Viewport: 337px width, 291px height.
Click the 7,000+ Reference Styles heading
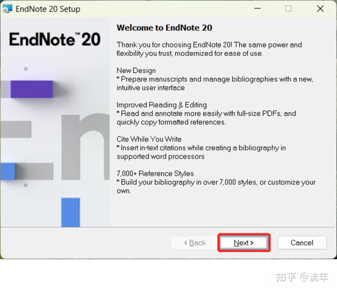tap(155, 174)
